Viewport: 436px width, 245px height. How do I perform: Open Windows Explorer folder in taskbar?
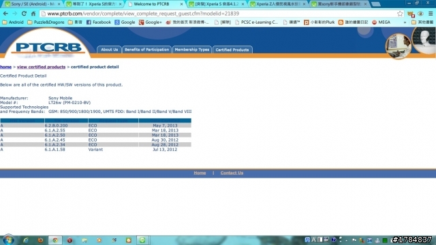(x=84, y=240)
